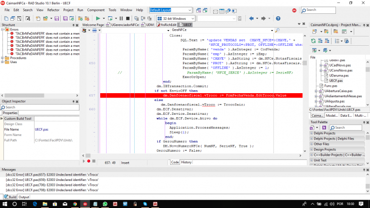
Task: Click the Pause toolbar icon
Action: click(121, 18)
